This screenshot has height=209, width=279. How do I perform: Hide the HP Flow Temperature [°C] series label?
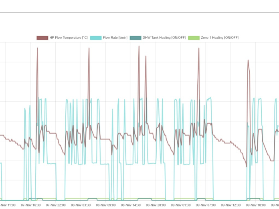[68, 38]
